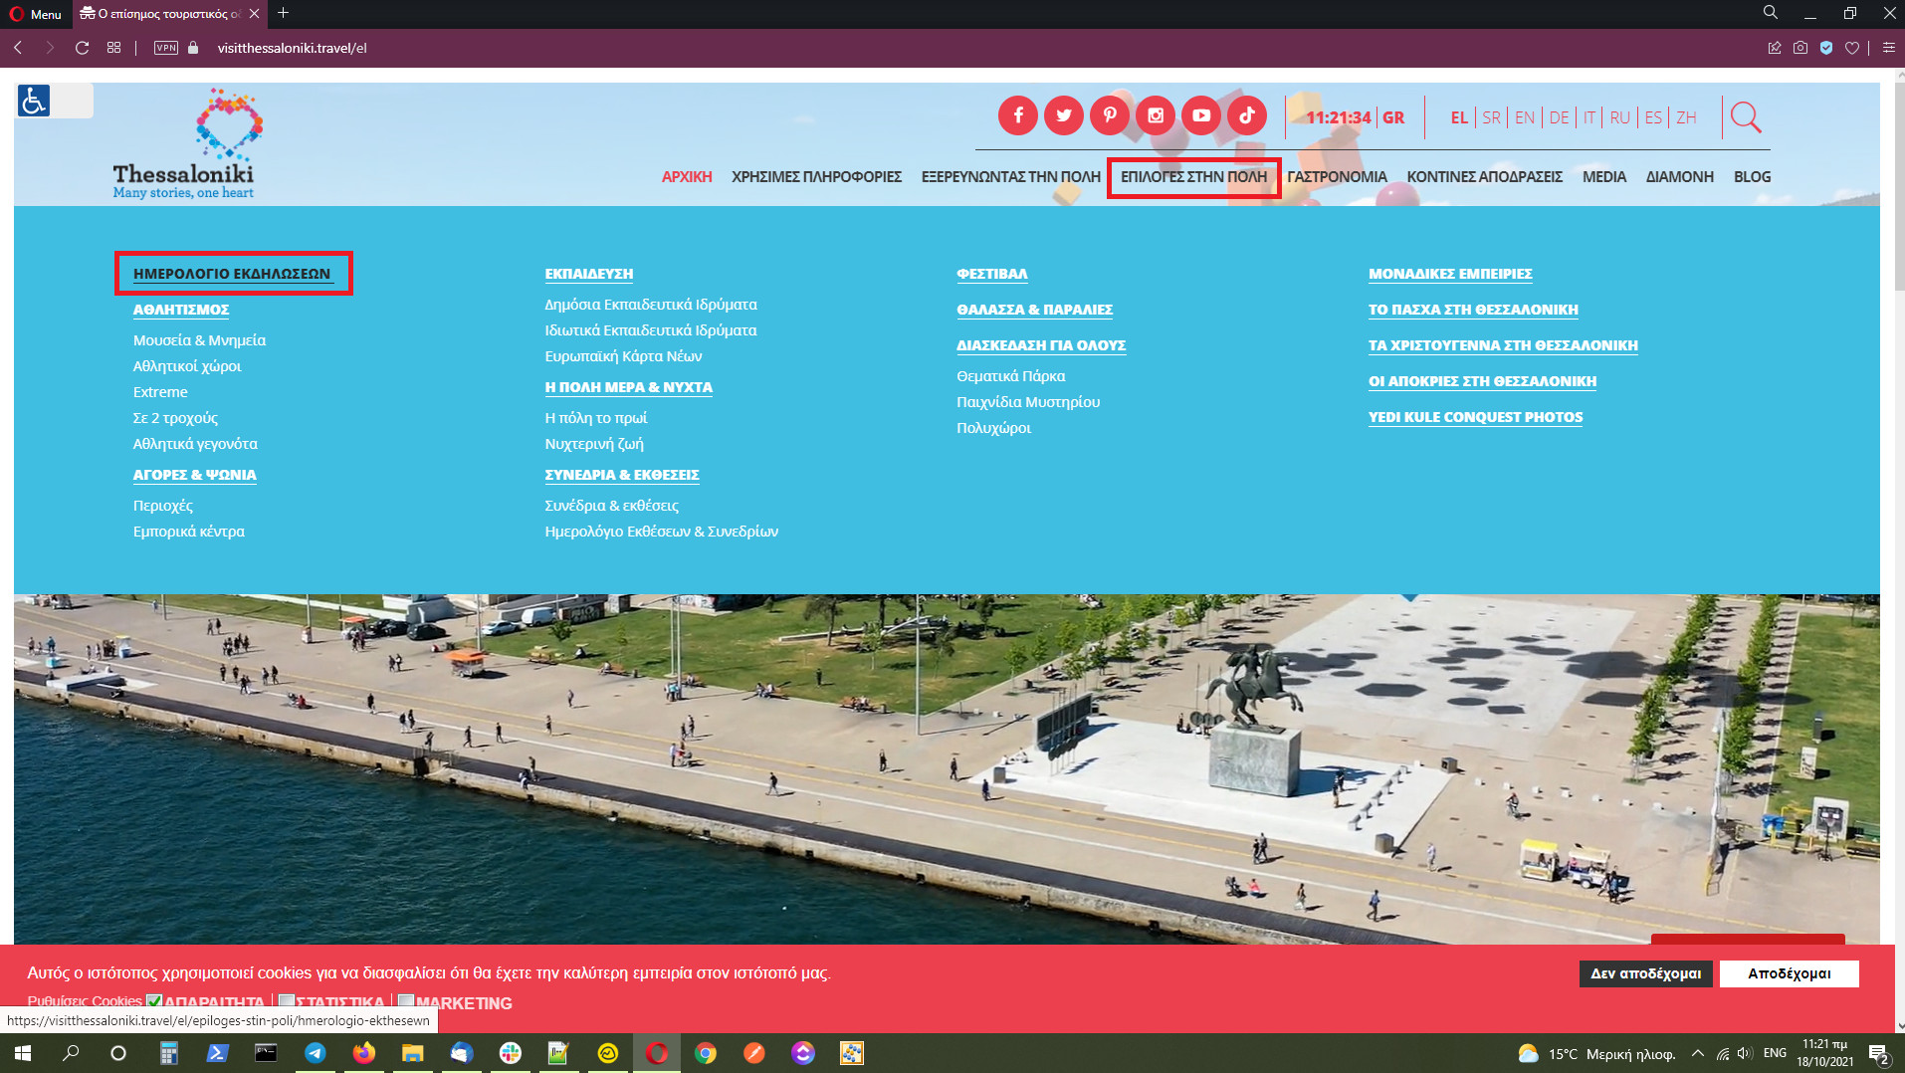Image resolution: width=1905 pixels, height=1073 pixels.
Task: Enable the MARKETING cookies checkbox
Action: (406, 1001)
